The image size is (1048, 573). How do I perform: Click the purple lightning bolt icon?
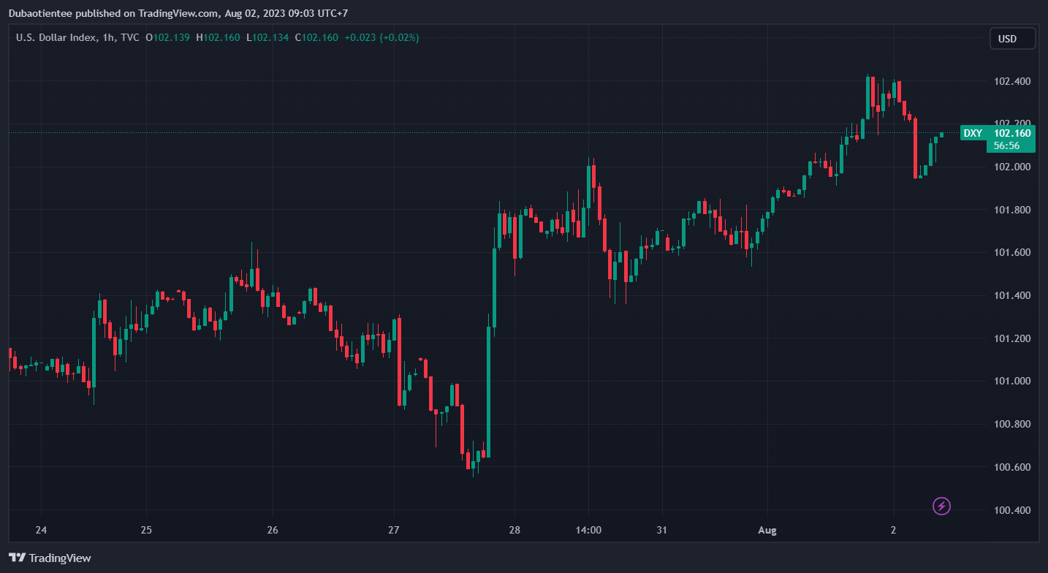942,505
